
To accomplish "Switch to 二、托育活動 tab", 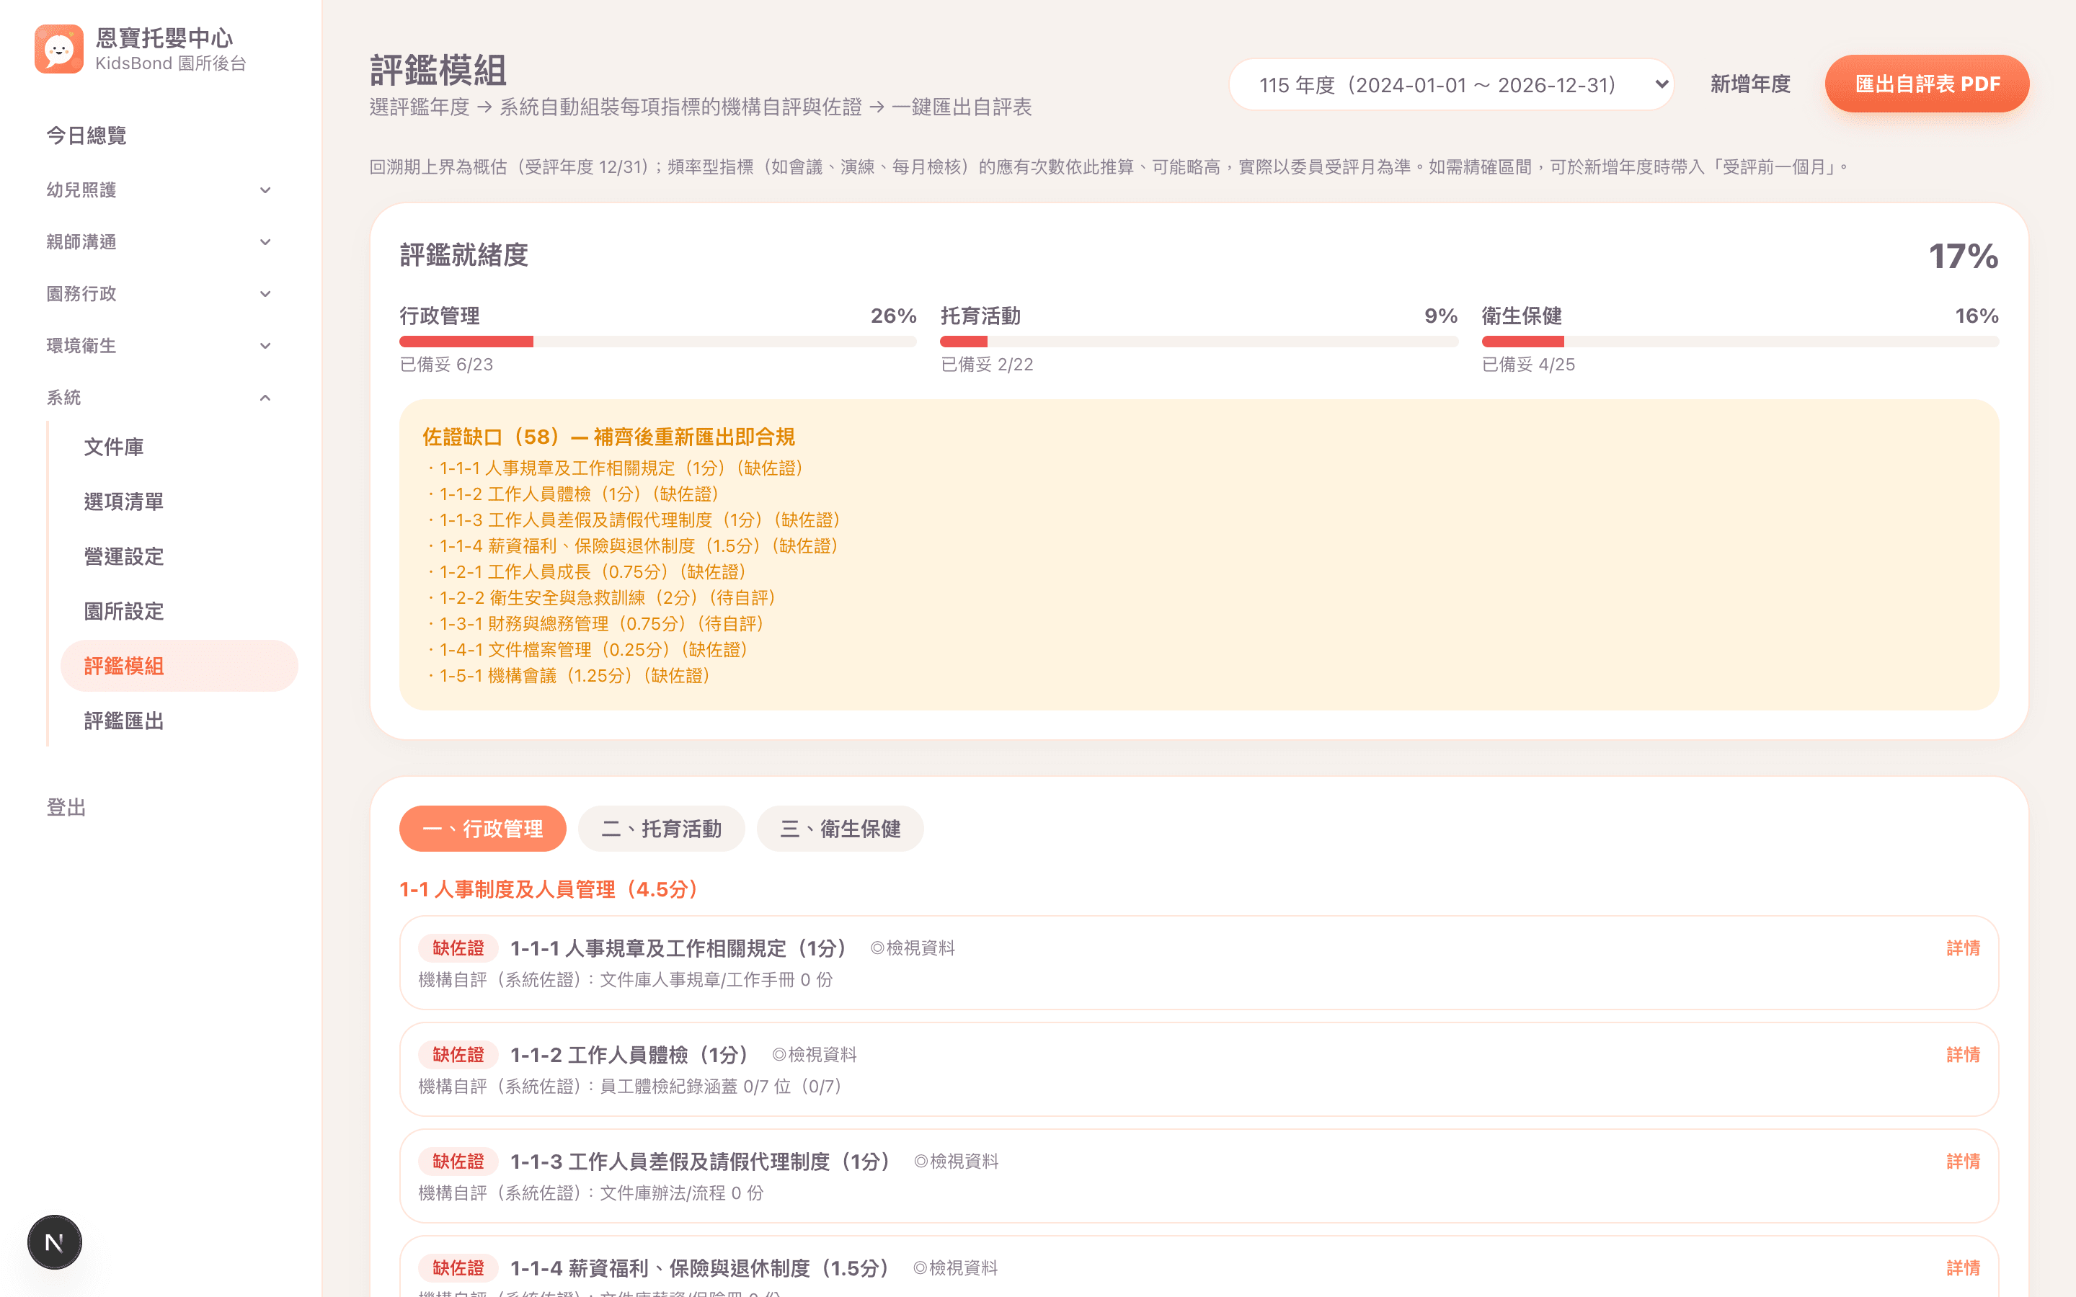I will (x=662, y=829).
